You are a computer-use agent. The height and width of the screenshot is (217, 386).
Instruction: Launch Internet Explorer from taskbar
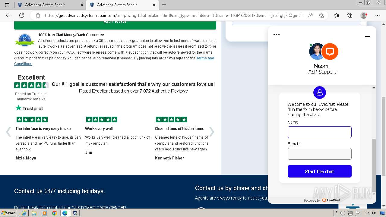(x=24, y=213)
